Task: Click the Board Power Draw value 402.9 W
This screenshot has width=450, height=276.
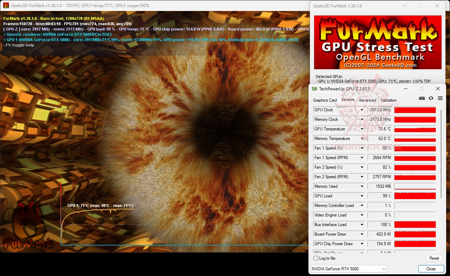Action: (x=380, y=234)
